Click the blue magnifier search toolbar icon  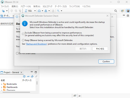pos(58,11)
